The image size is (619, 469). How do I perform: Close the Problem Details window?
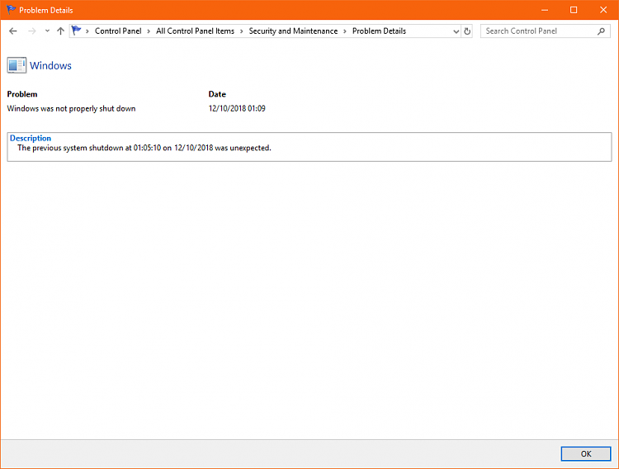pyautogui.click(x=603, y=10)
